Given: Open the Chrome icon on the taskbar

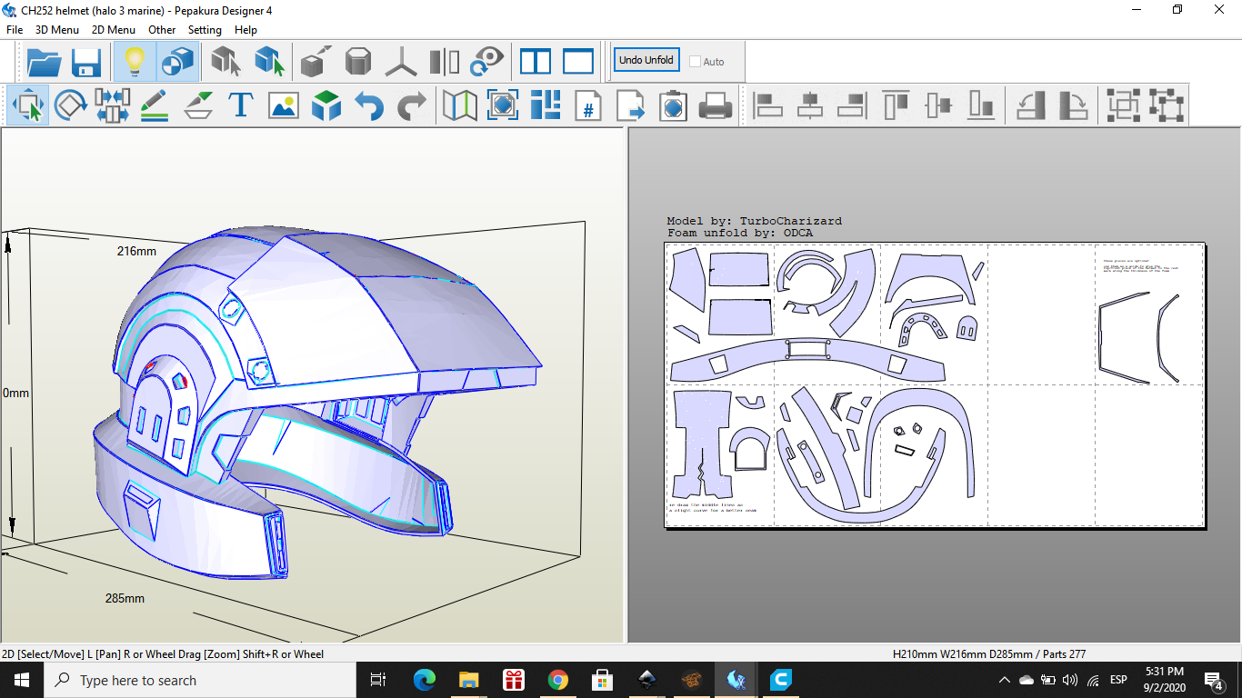Looking at the screenshot, I should click(558, 680).
